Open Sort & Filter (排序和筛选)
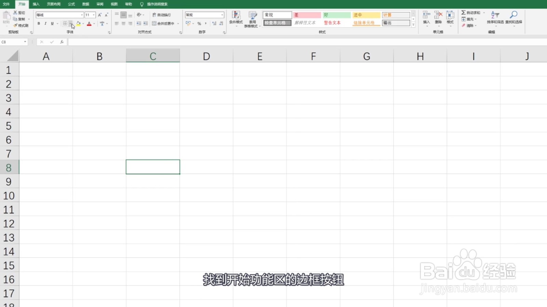 point(495,18)
